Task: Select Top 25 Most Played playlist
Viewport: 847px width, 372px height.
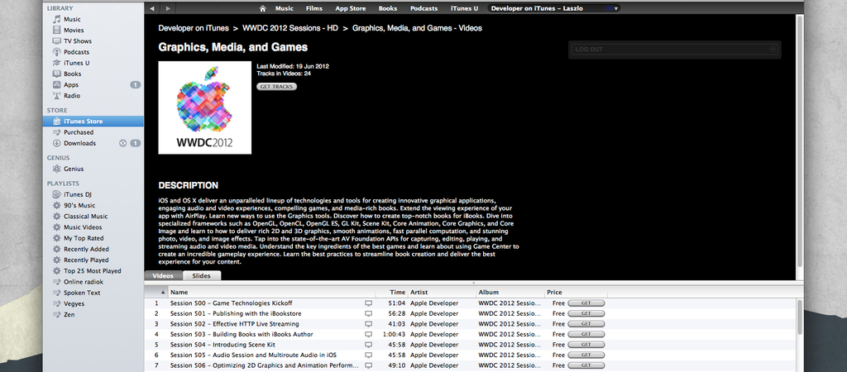Action: click(x=93, y=271)
